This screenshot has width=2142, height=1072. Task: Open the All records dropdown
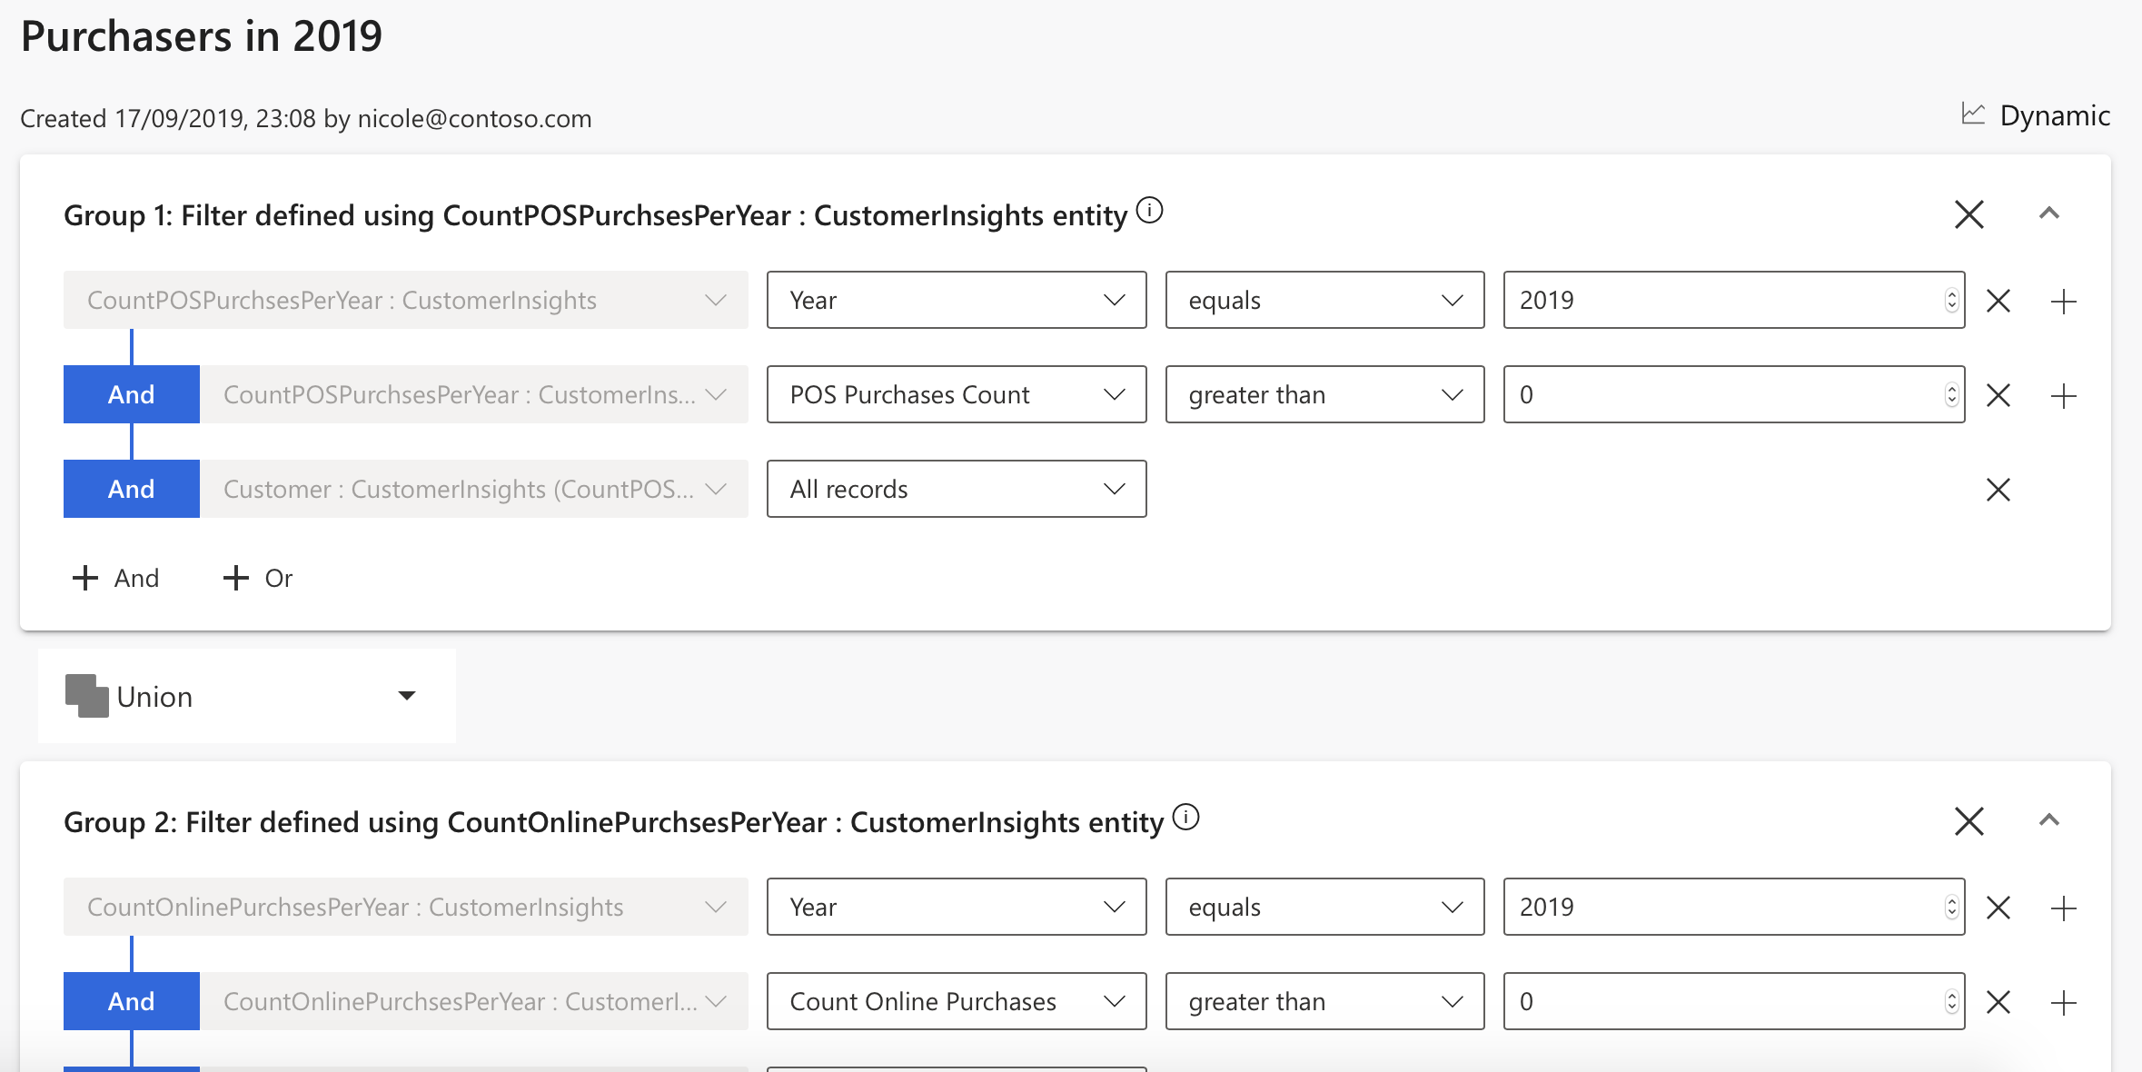click(956, 490)
